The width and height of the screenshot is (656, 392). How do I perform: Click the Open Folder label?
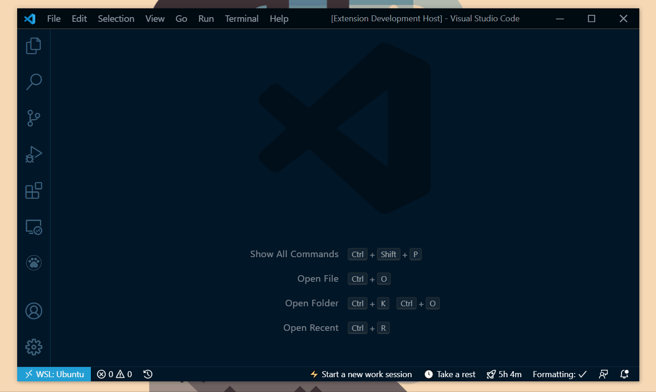tap(312, 303)
